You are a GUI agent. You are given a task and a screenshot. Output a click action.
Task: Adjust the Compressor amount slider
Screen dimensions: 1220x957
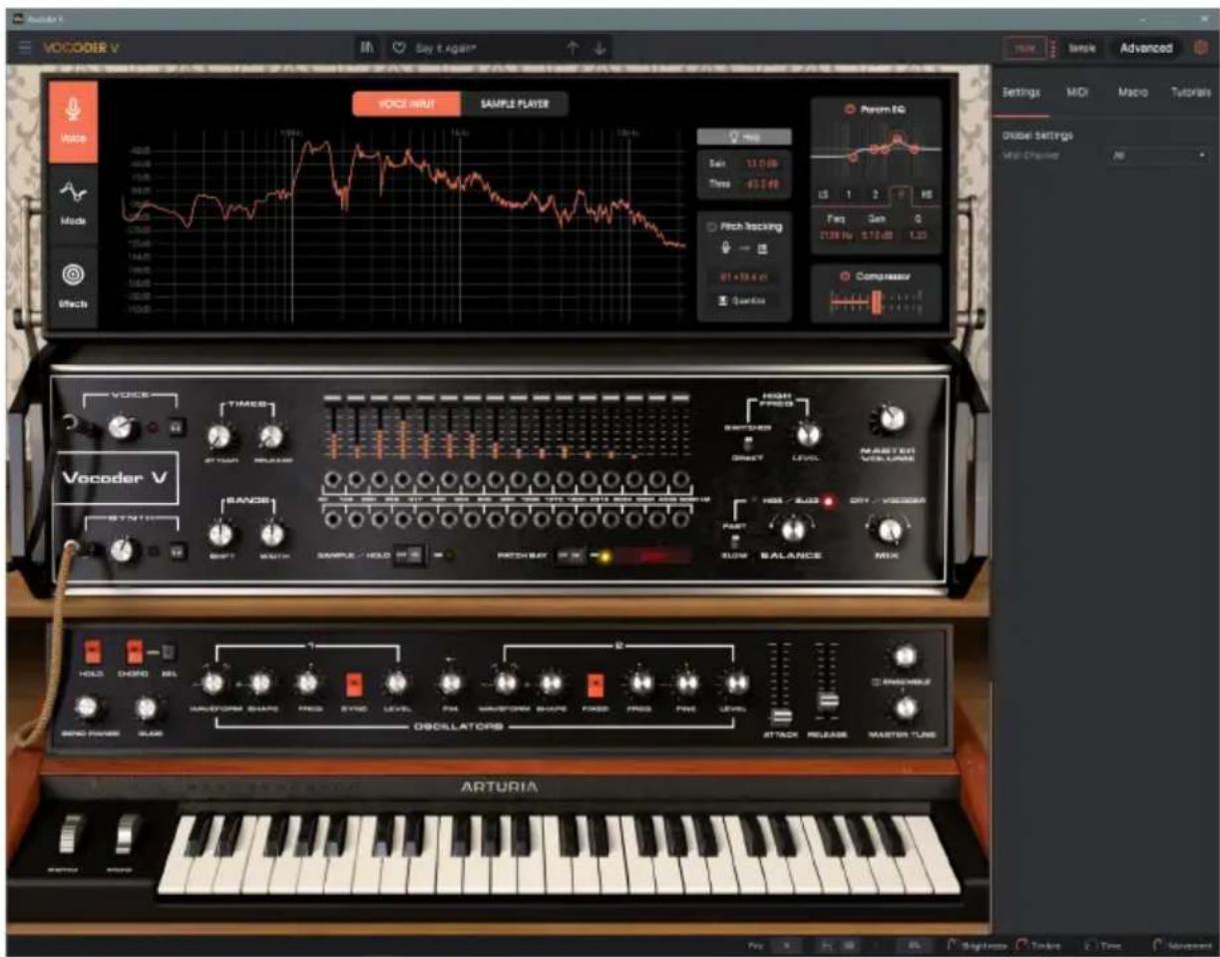pyautogui.click(x=875, y=301)
